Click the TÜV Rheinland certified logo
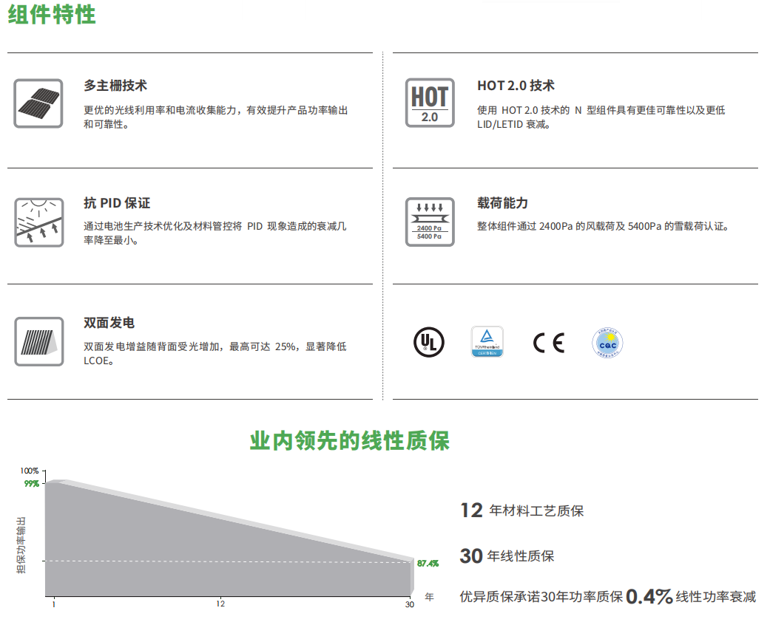The width and height of the screenshot is (770, 622). point(487,341)
